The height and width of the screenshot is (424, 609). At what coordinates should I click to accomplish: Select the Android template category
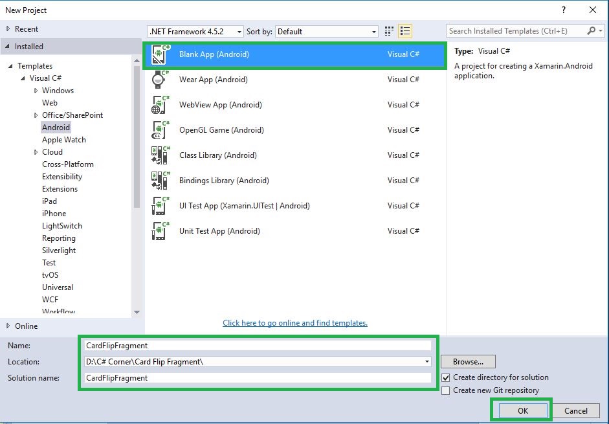coord(56,128)
